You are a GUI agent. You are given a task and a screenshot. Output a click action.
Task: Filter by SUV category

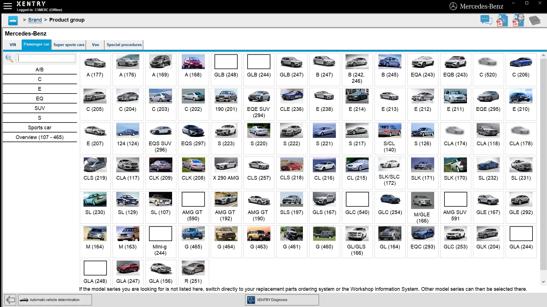[x=40, y=108]
